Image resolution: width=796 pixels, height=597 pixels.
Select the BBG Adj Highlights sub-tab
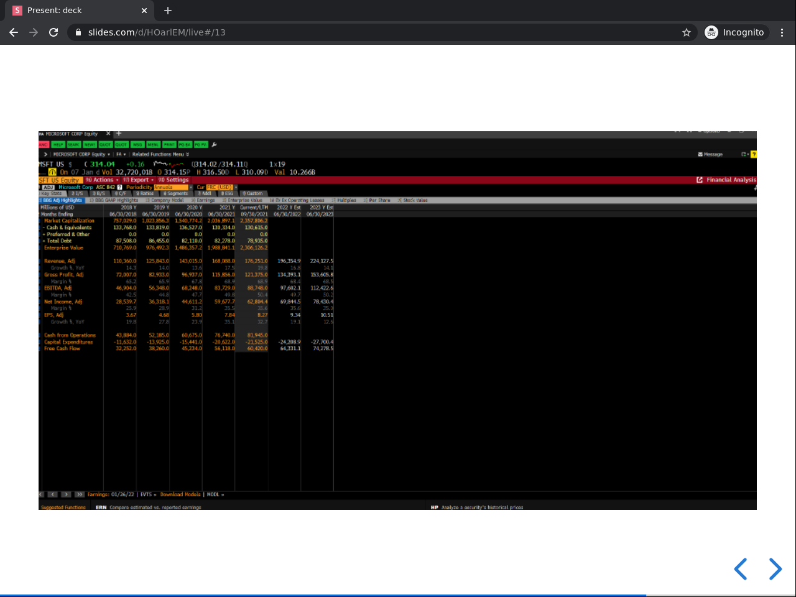[x=62, y=200]
